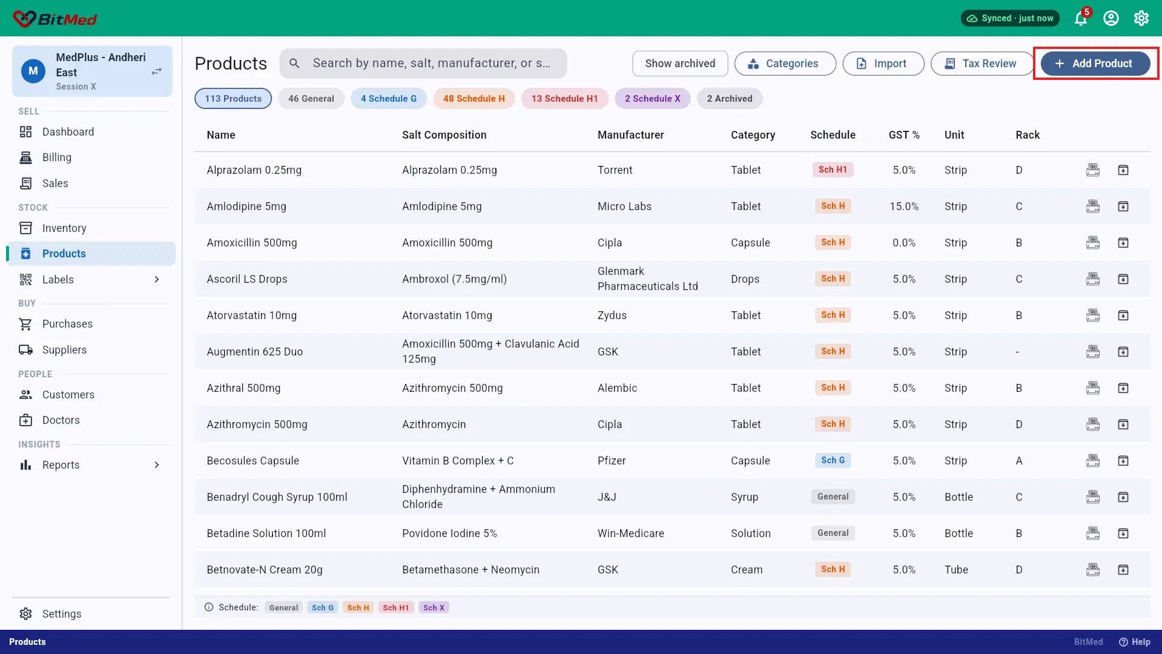Click the BitMed heart logo

coord(24,19)
